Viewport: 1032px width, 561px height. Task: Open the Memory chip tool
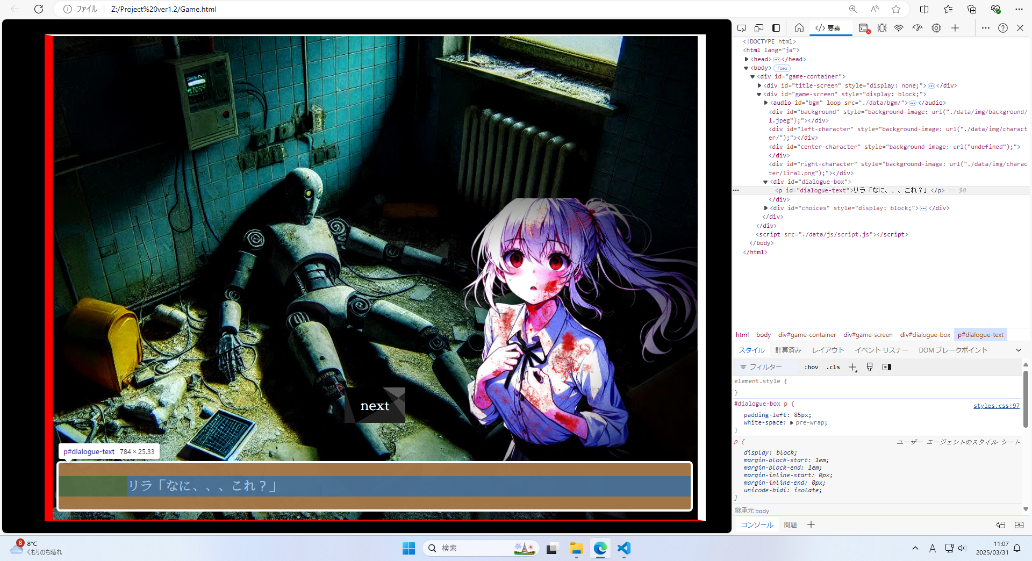pos(936,28)
